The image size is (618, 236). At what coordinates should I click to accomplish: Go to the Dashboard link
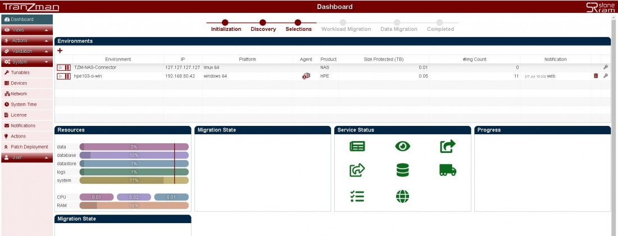click(x=22, y=19)
